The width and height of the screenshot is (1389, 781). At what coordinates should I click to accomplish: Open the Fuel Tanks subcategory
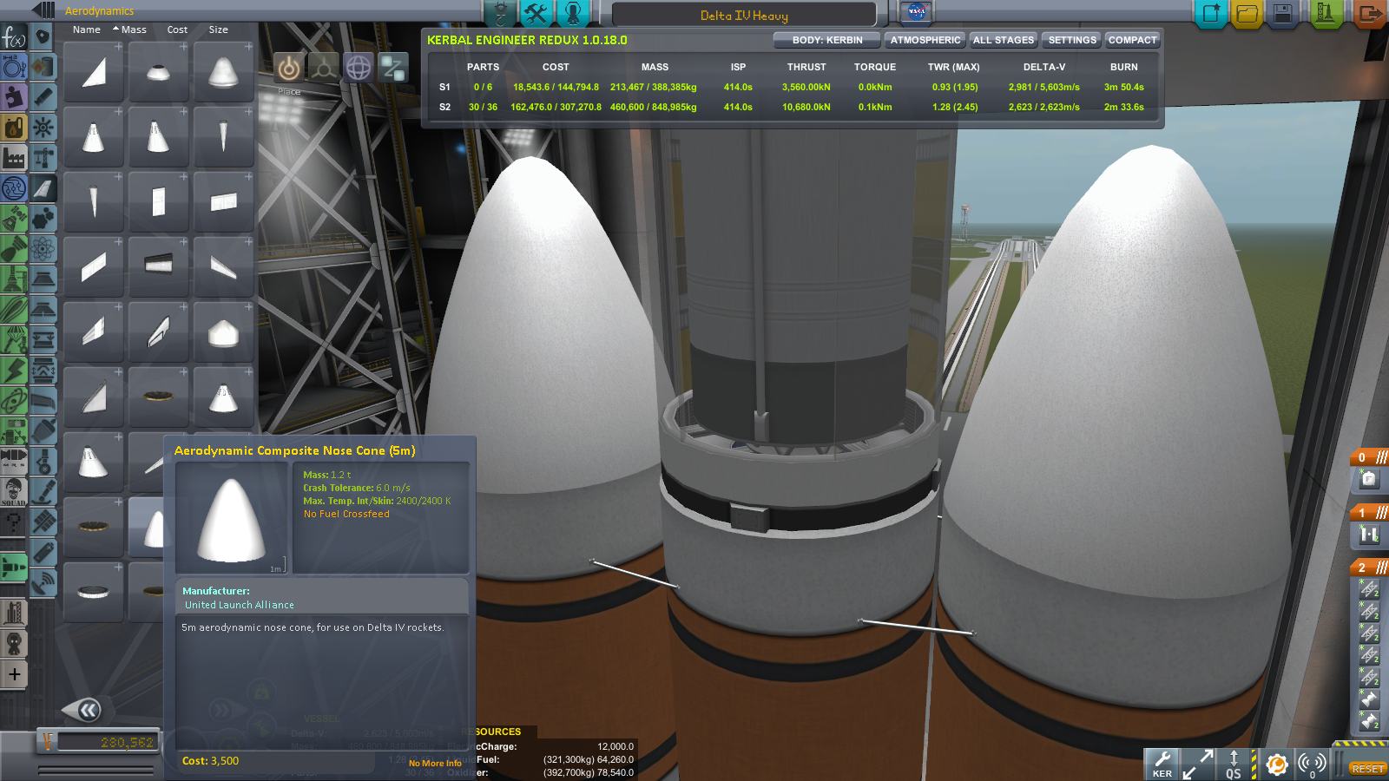pyautogui.click(x=43, y=67)
